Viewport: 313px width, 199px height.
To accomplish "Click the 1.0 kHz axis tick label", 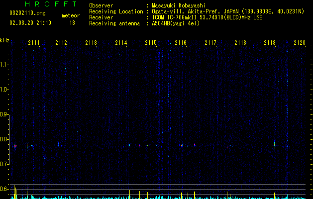I will click(4, 90).
